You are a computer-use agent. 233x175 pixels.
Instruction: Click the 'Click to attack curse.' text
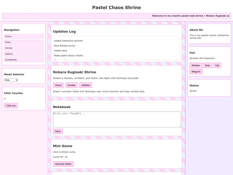click(64, 152)
